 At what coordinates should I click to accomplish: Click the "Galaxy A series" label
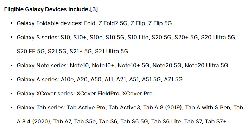[38, 79]
